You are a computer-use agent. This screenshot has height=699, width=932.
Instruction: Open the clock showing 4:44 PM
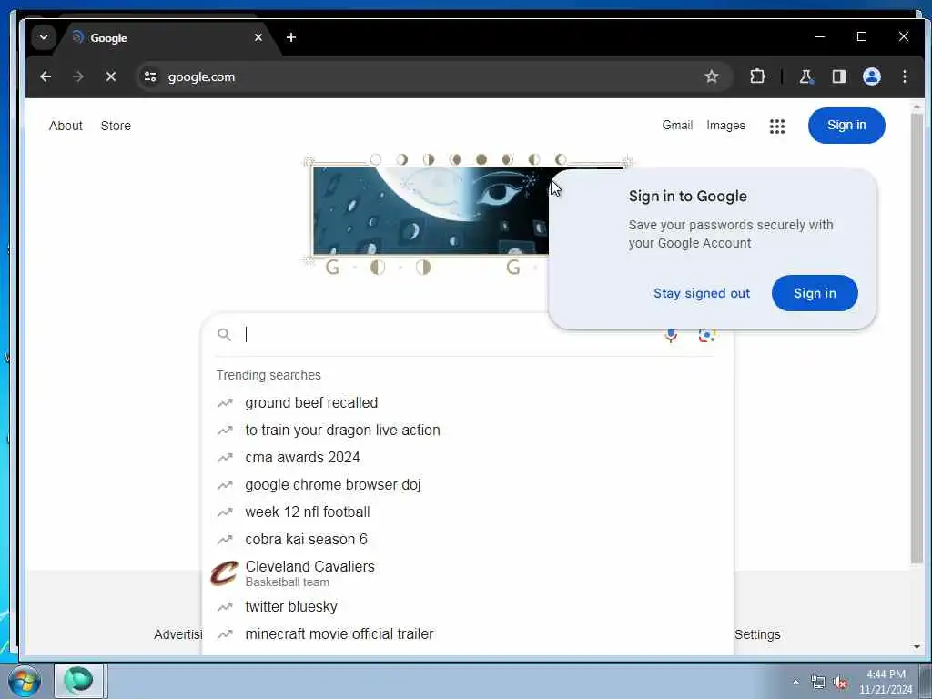coord(886,682)
